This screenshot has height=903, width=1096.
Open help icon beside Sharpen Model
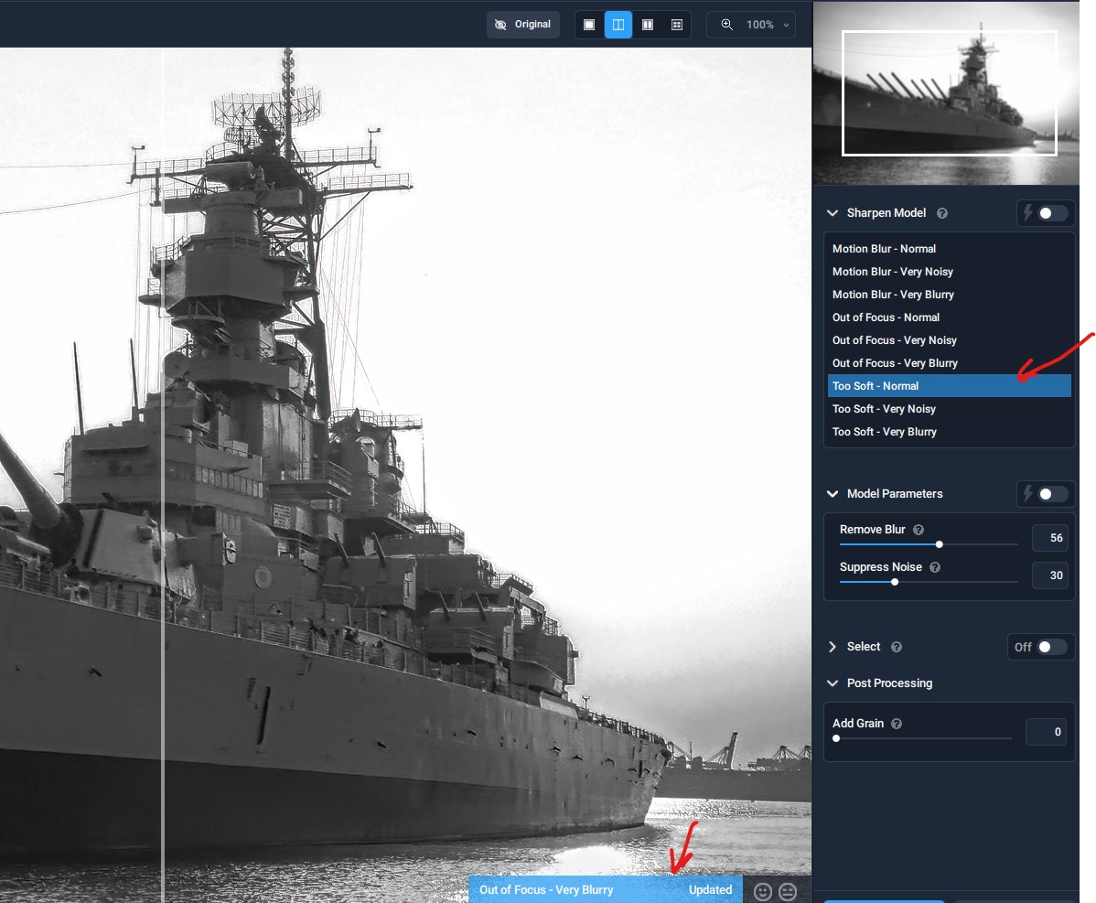(x=942, y=213)
